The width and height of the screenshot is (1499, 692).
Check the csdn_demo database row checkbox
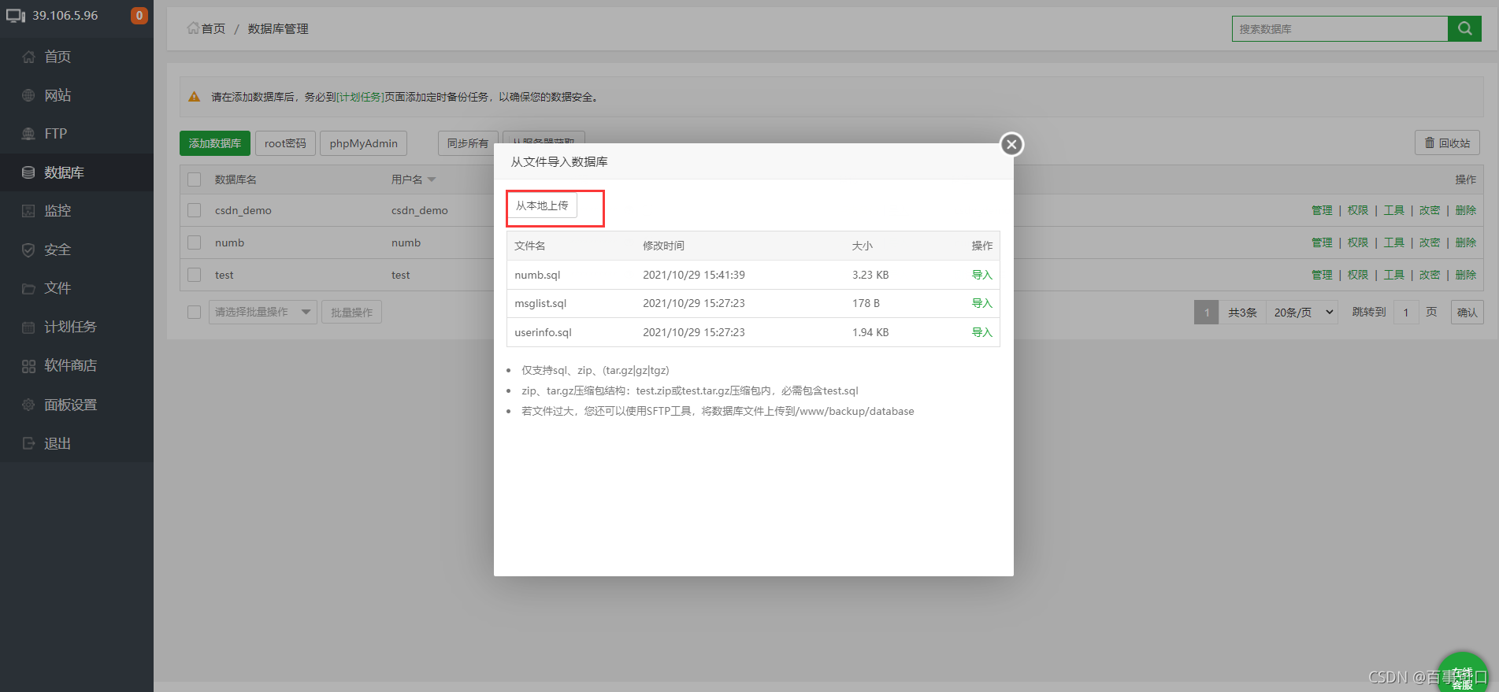click(195, 210)
